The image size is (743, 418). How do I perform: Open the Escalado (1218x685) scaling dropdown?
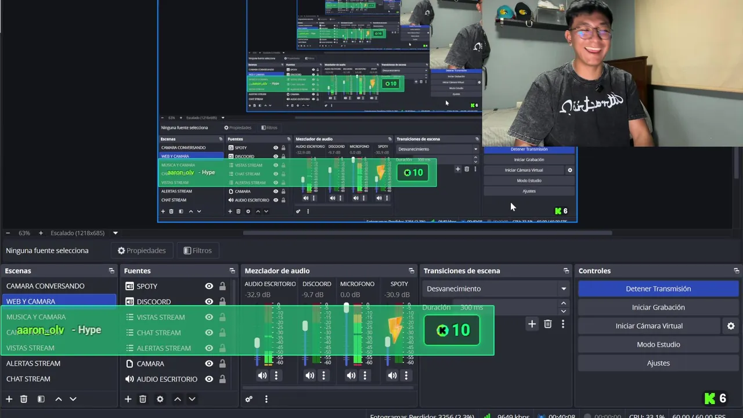point(115,233)
